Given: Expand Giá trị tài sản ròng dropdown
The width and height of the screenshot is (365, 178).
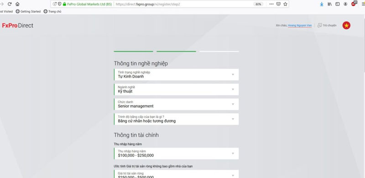Looking at the screenshot, I should 176,174.
